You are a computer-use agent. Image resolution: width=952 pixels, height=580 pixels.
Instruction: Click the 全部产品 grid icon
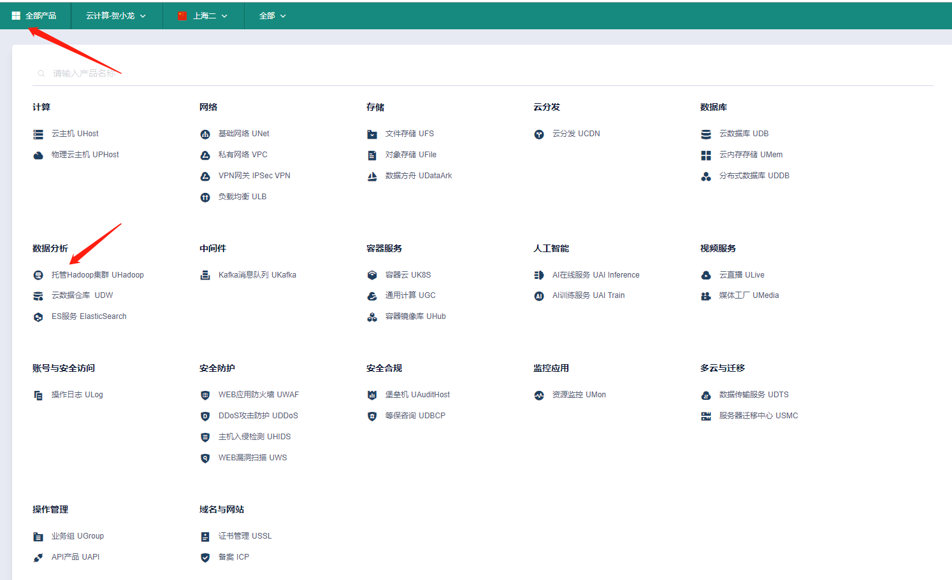(x=16, y=16)
